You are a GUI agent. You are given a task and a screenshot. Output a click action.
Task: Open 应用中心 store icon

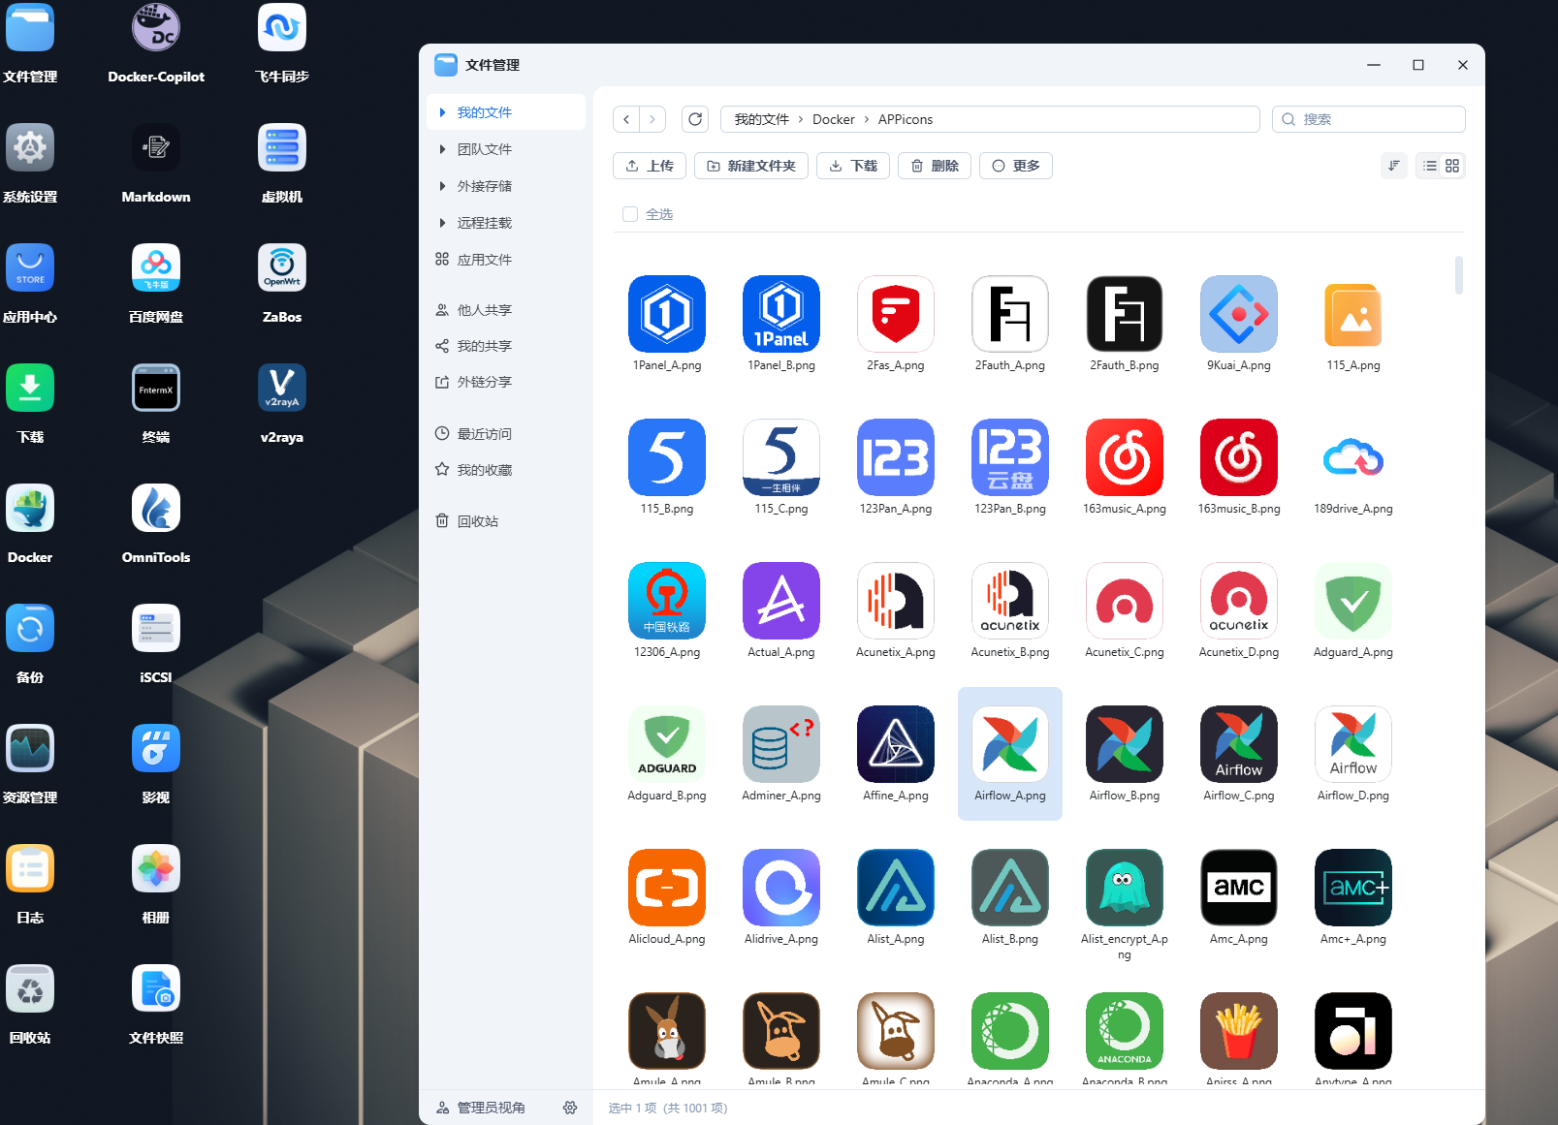pyautogui.click(x=30, y=268)
